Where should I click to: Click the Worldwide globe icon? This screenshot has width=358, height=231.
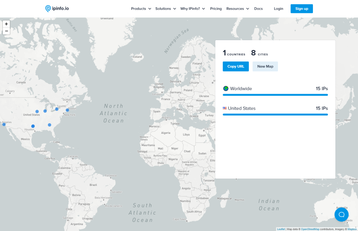(225, 88)
